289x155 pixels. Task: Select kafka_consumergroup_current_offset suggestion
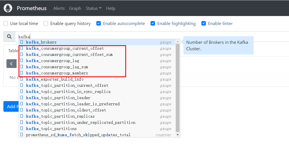pyautogui.click(x=97, y=48)
